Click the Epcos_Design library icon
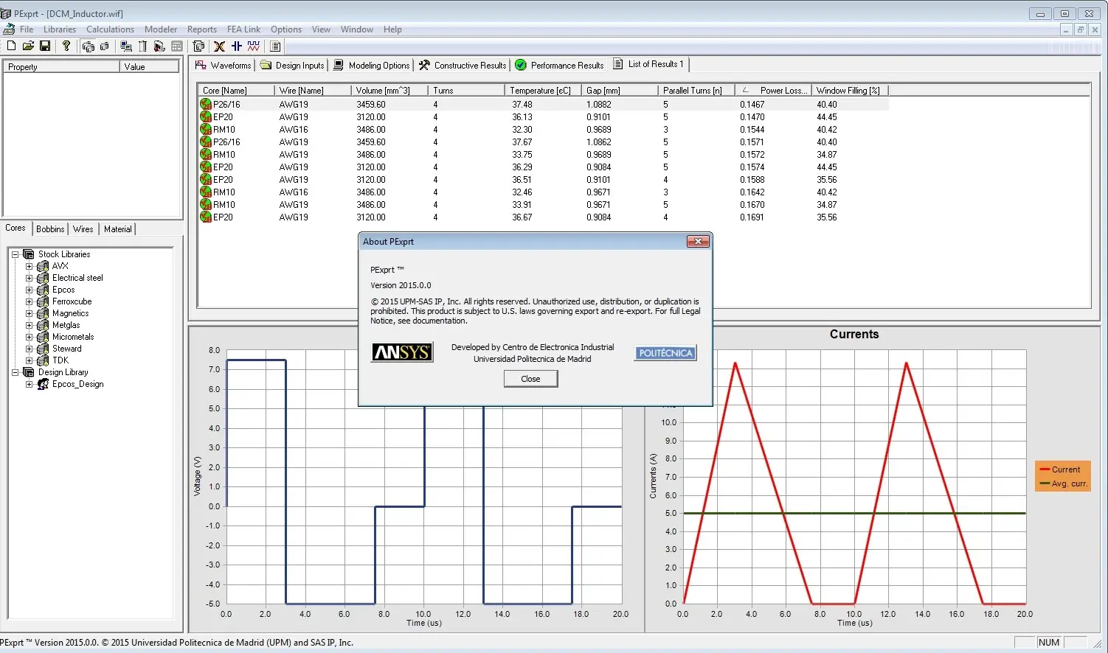Image resolution: width=1108 pixels, height=653 pixels. (43, 384)
